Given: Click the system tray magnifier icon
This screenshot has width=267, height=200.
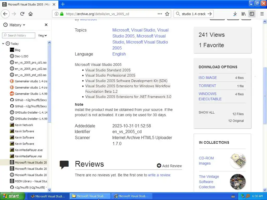Looking at the screenshot, I should 248,196.
